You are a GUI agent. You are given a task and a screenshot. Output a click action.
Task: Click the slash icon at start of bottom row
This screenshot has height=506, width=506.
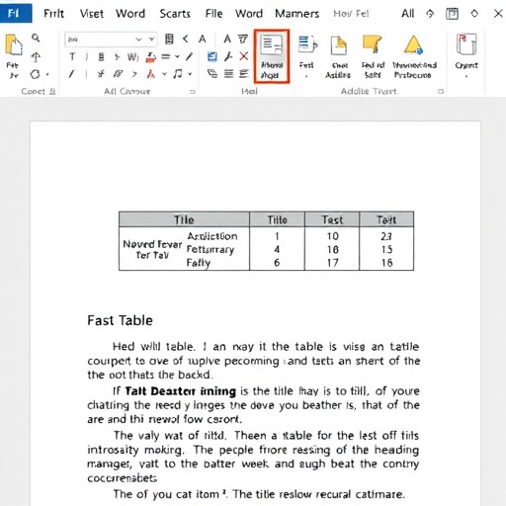(x=71, y=74)
